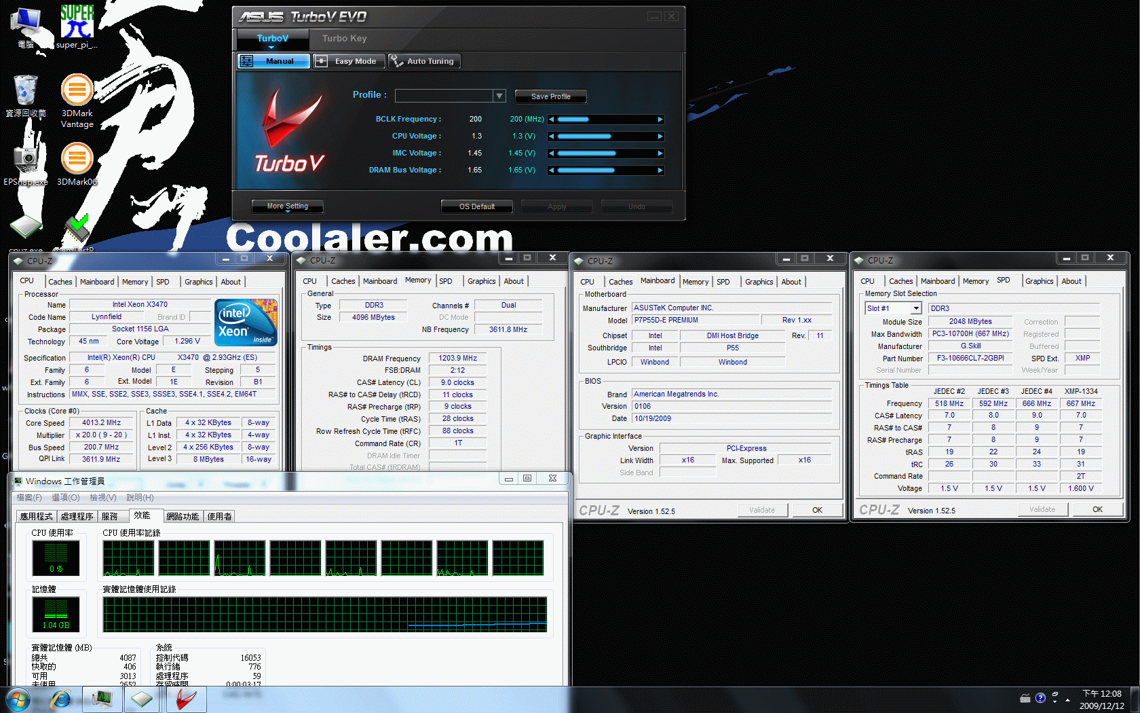Click OK in CPU-Z Mainboard window

click(817, 510)
